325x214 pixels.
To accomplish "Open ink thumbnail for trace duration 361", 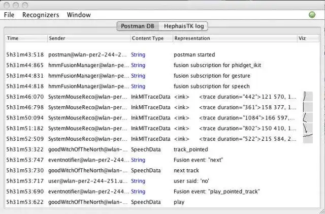I will 308,107.
